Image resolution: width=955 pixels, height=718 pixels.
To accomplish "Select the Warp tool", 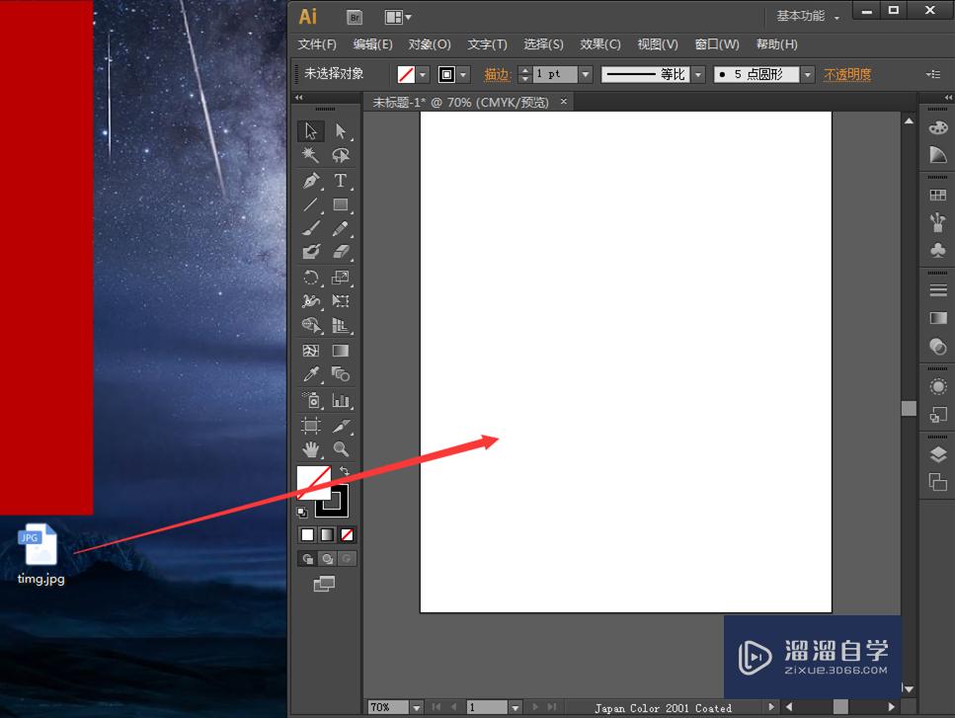I will click(x=311, y=301).
